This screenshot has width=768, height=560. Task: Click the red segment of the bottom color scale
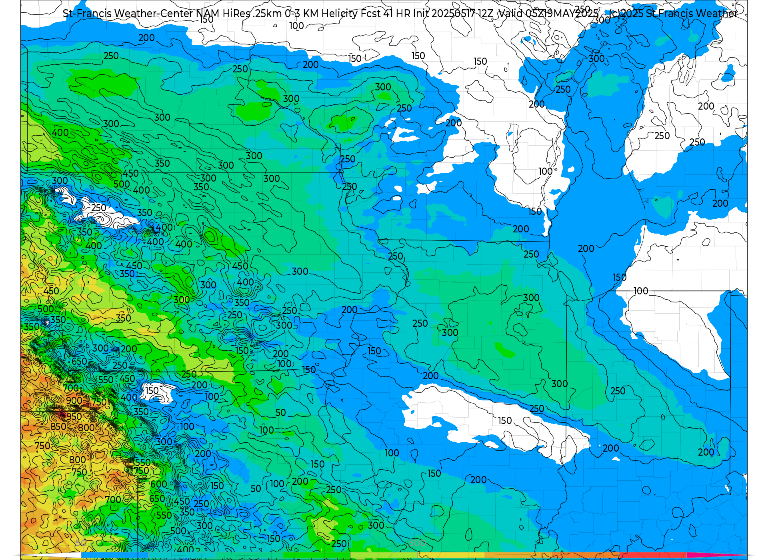(653, 556)
